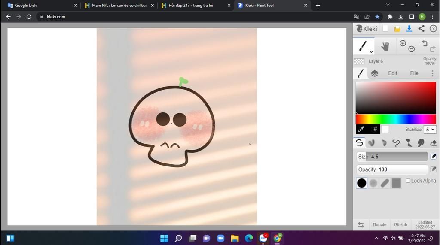The image size is (440, 245).
Task: Adjust the Size 4.5 slider
Action: point(392,157)
